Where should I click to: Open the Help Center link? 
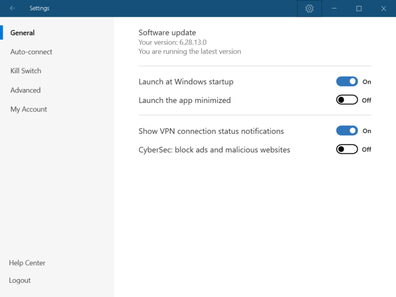[27, 263]
